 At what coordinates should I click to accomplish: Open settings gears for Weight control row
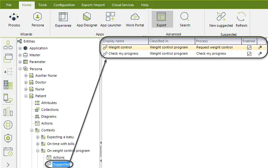tap(260, 48)
